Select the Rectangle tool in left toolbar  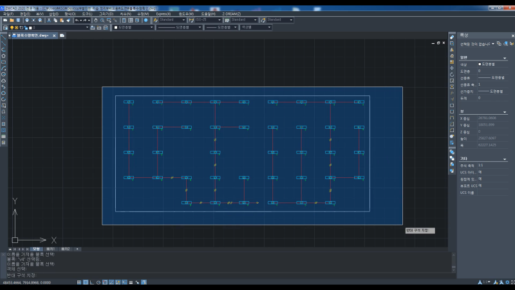click(x=4, y=62)
